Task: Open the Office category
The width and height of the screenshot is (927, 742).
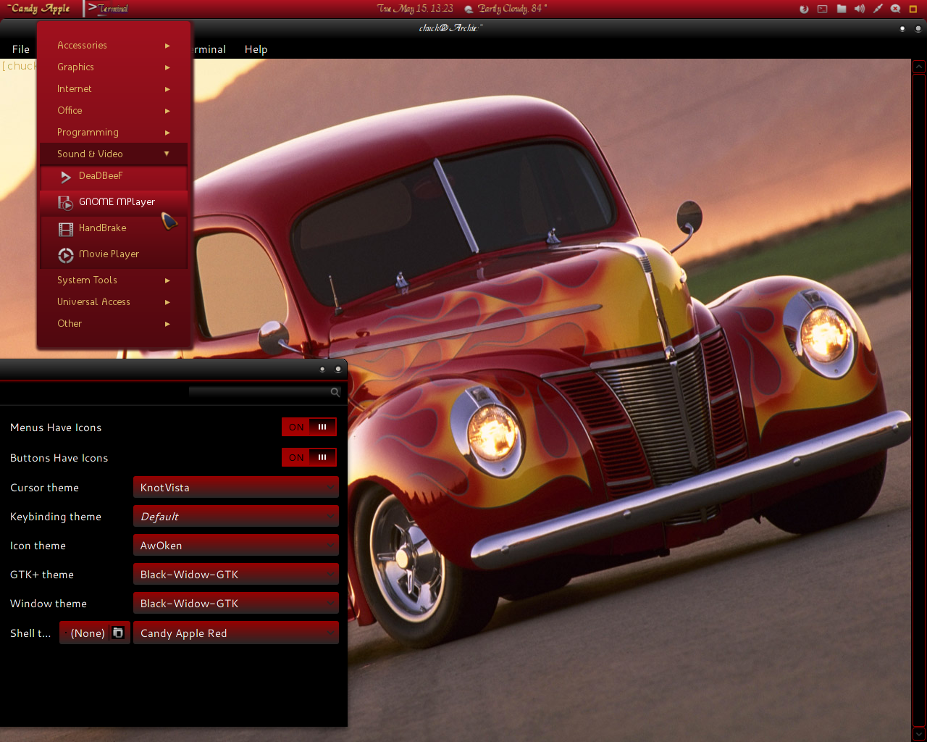Action: coord(114,110)
